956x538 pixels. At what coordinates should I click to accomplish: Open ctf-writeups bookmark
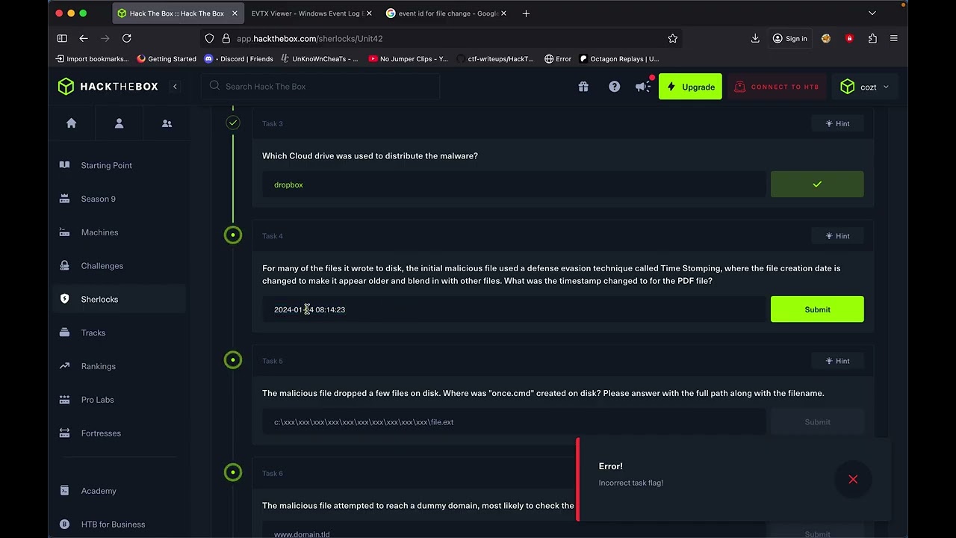(x=495, y=59)
